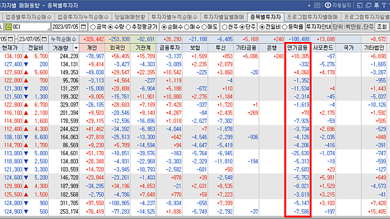Click the screen layout icon in title bar
This screenshot has height=219, width=390.
pos(360,5)
